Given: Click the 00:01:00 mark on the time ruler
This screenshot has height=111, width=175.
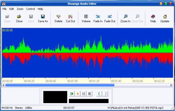Looking at the screenshot, I should (72, 81).
